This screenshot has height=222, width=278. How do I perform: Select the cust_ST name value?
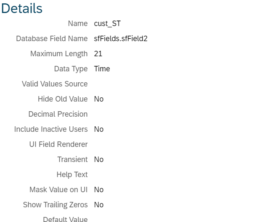(107, 24)
